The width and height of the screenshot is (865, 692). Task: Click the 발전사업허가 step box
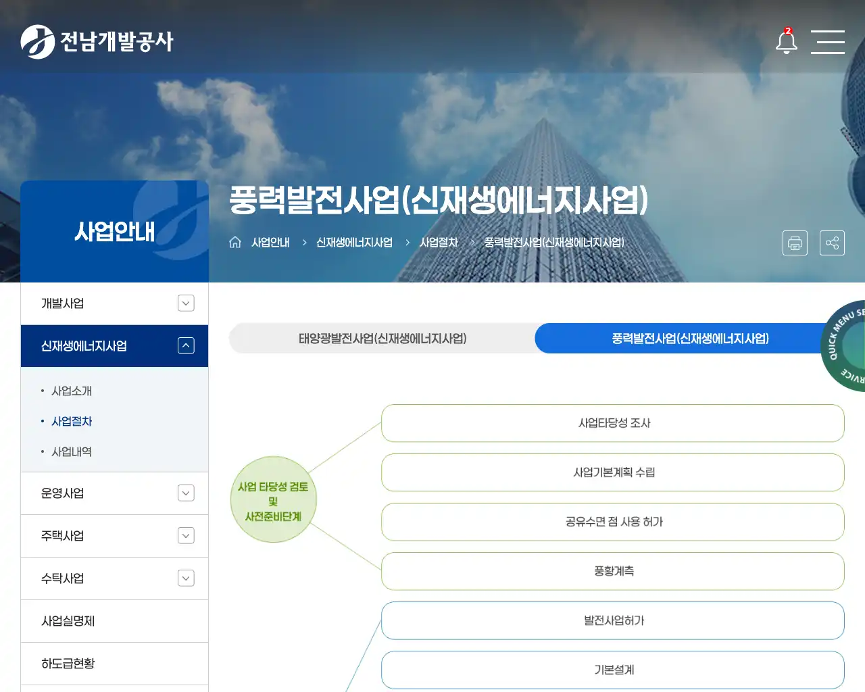613,620
